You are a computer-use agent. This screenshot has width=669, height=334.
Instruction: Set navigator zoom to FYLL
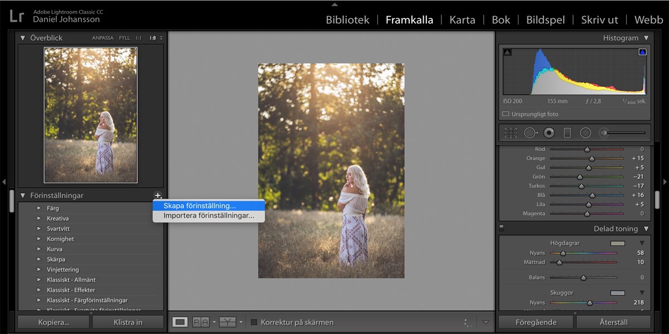coord(124,38)
